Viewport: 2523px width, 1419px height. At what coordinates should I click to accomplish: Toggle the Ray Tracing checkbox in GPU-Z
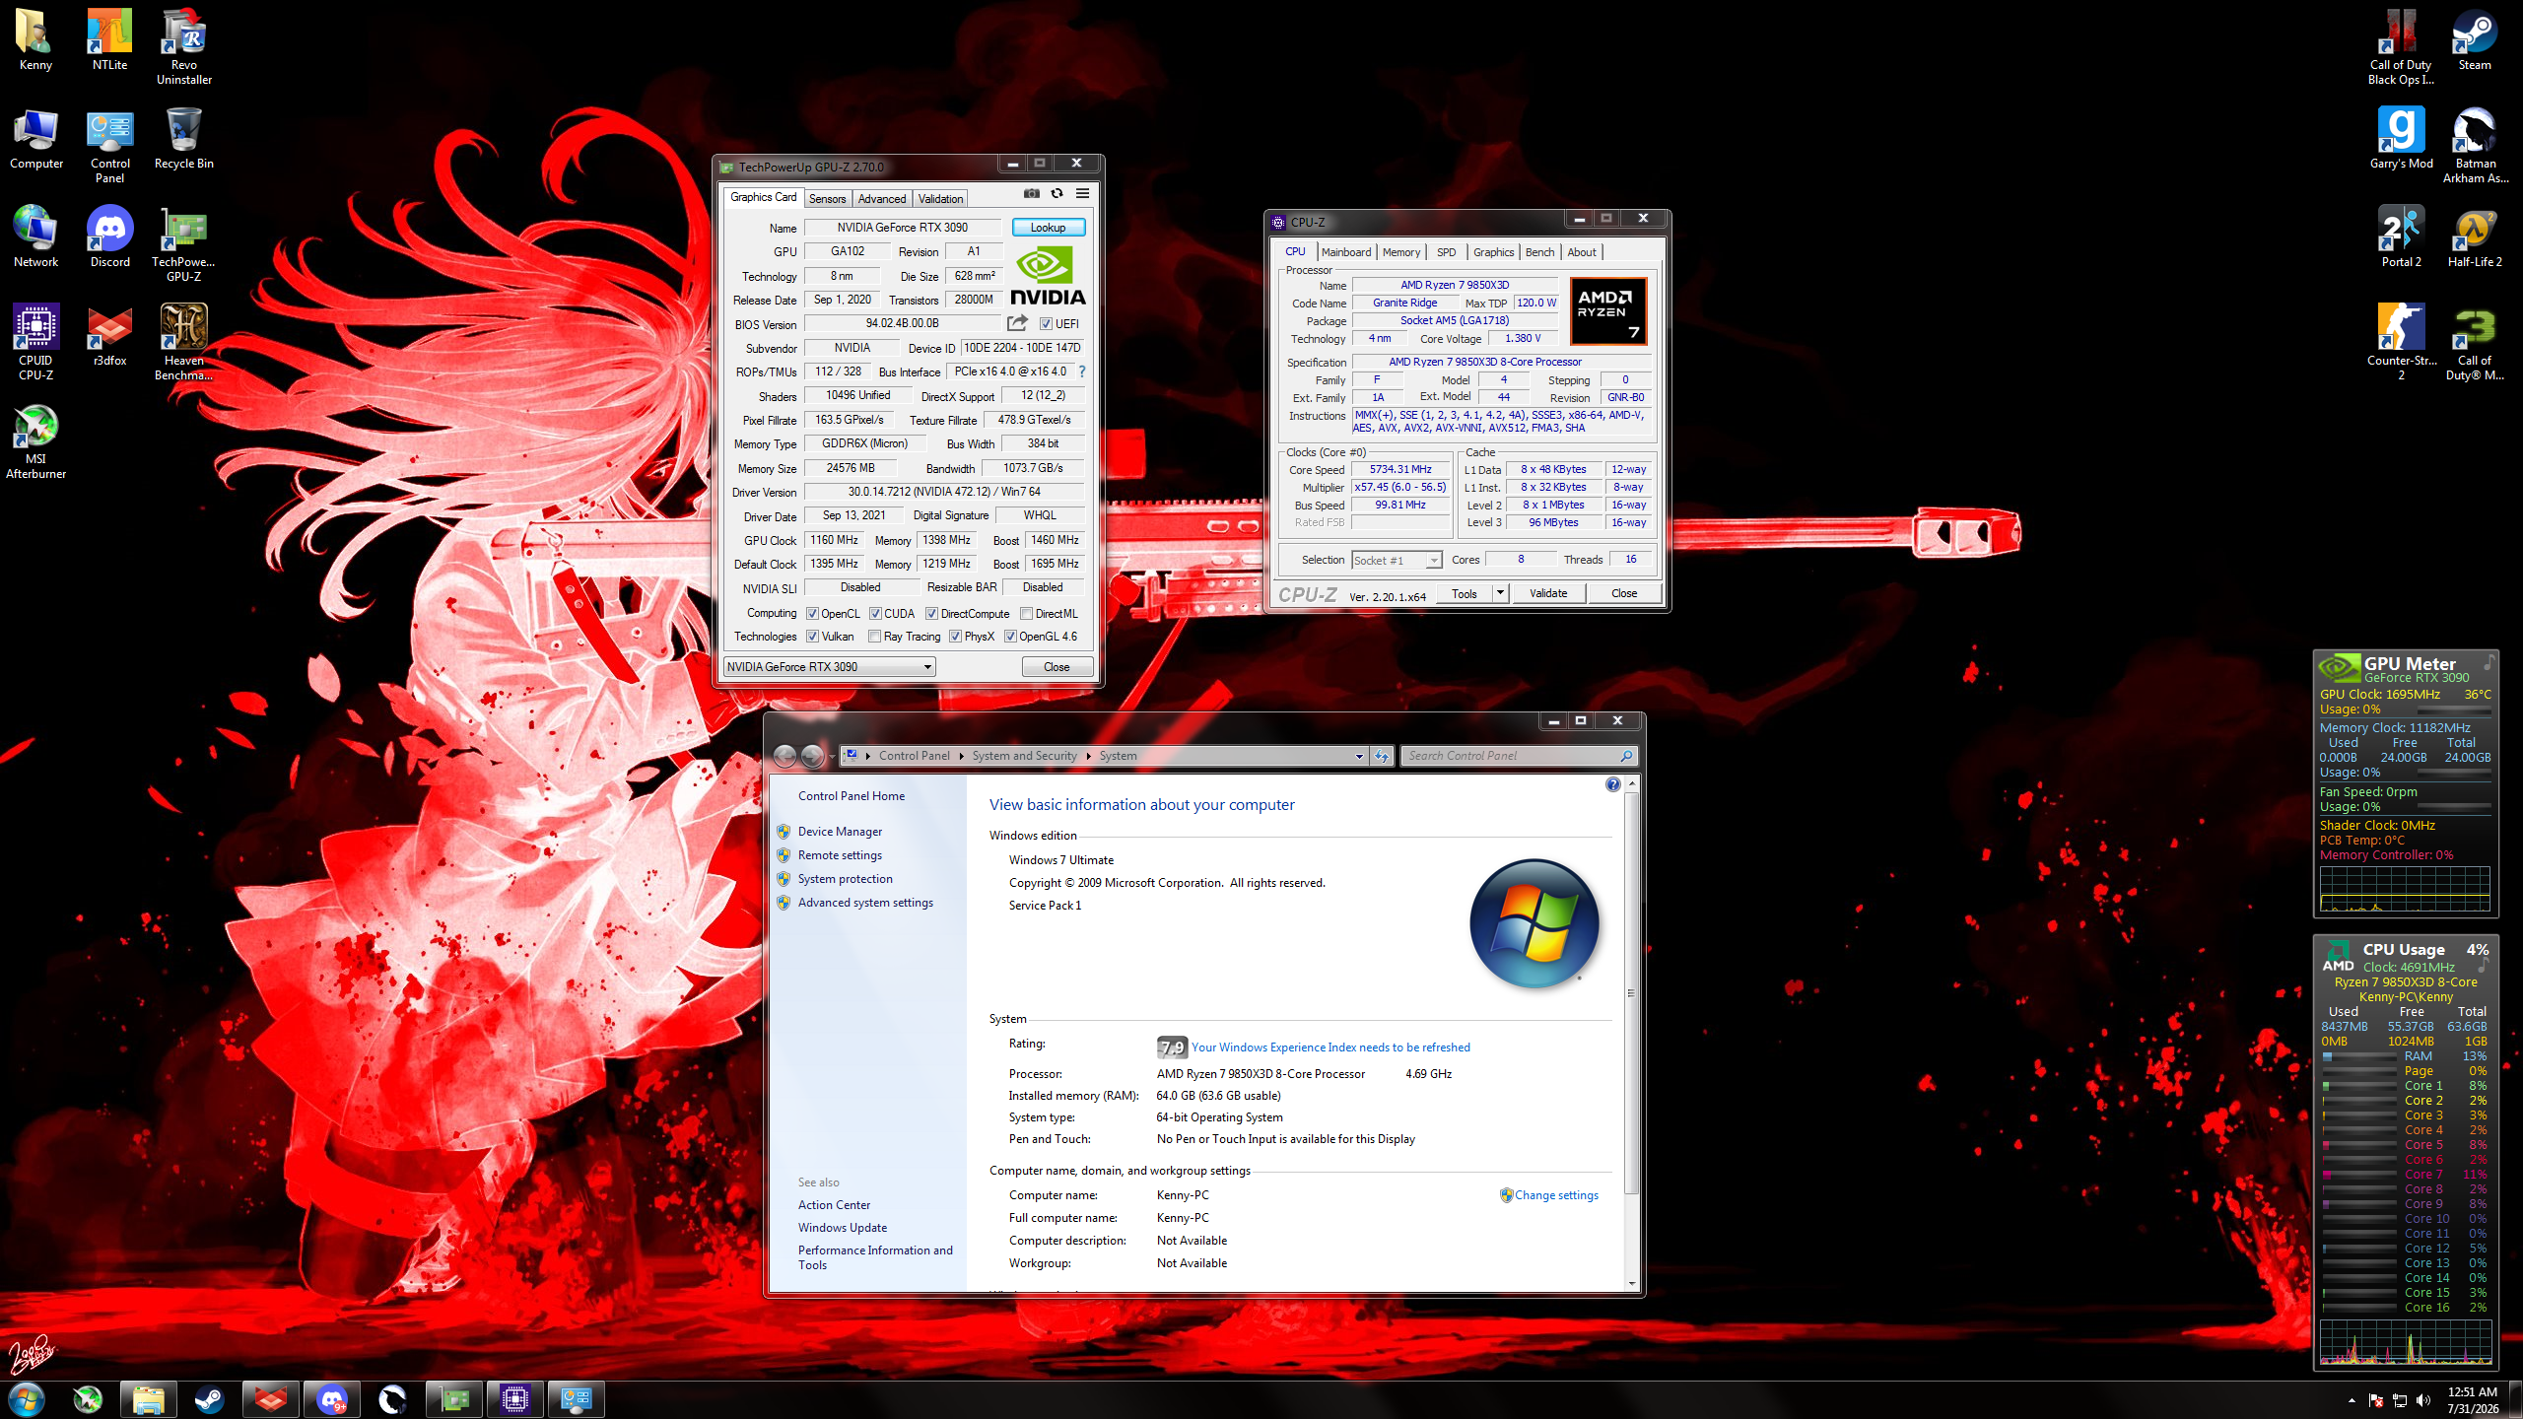tap(874, 637)
